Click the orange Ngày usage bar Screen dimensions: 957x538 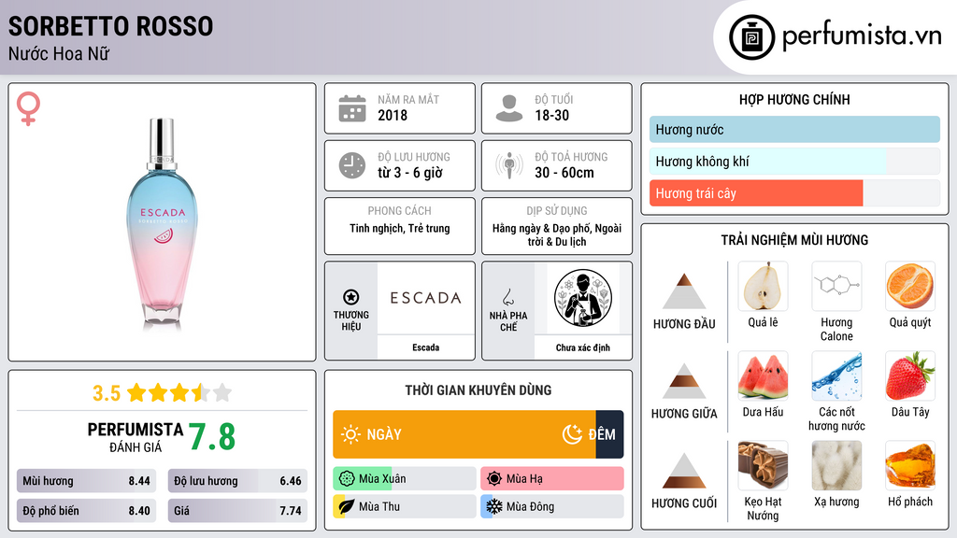[464, 434]
